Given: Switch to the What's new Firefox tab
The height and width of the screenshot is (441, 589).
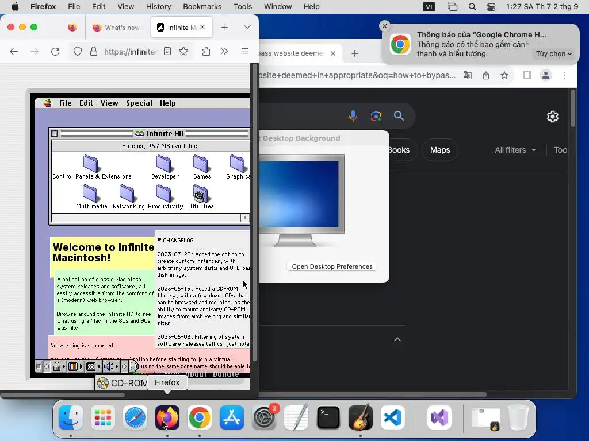Looking at the screenshot, I should tap(117, 28).
